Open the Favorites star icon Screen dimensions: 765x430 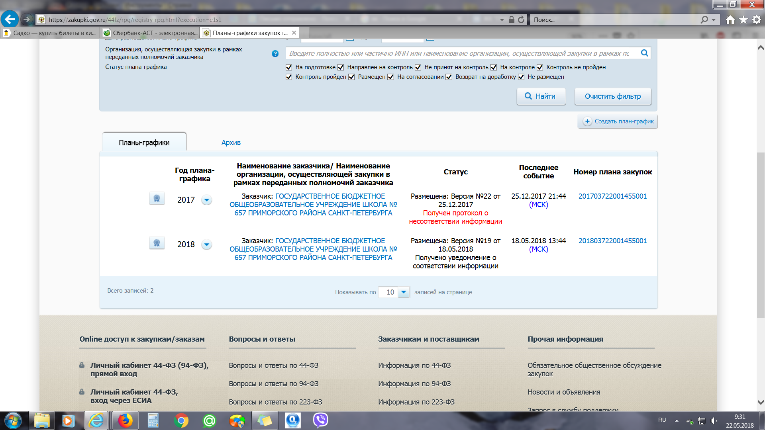pyautogui.click(x=743, y=20)
